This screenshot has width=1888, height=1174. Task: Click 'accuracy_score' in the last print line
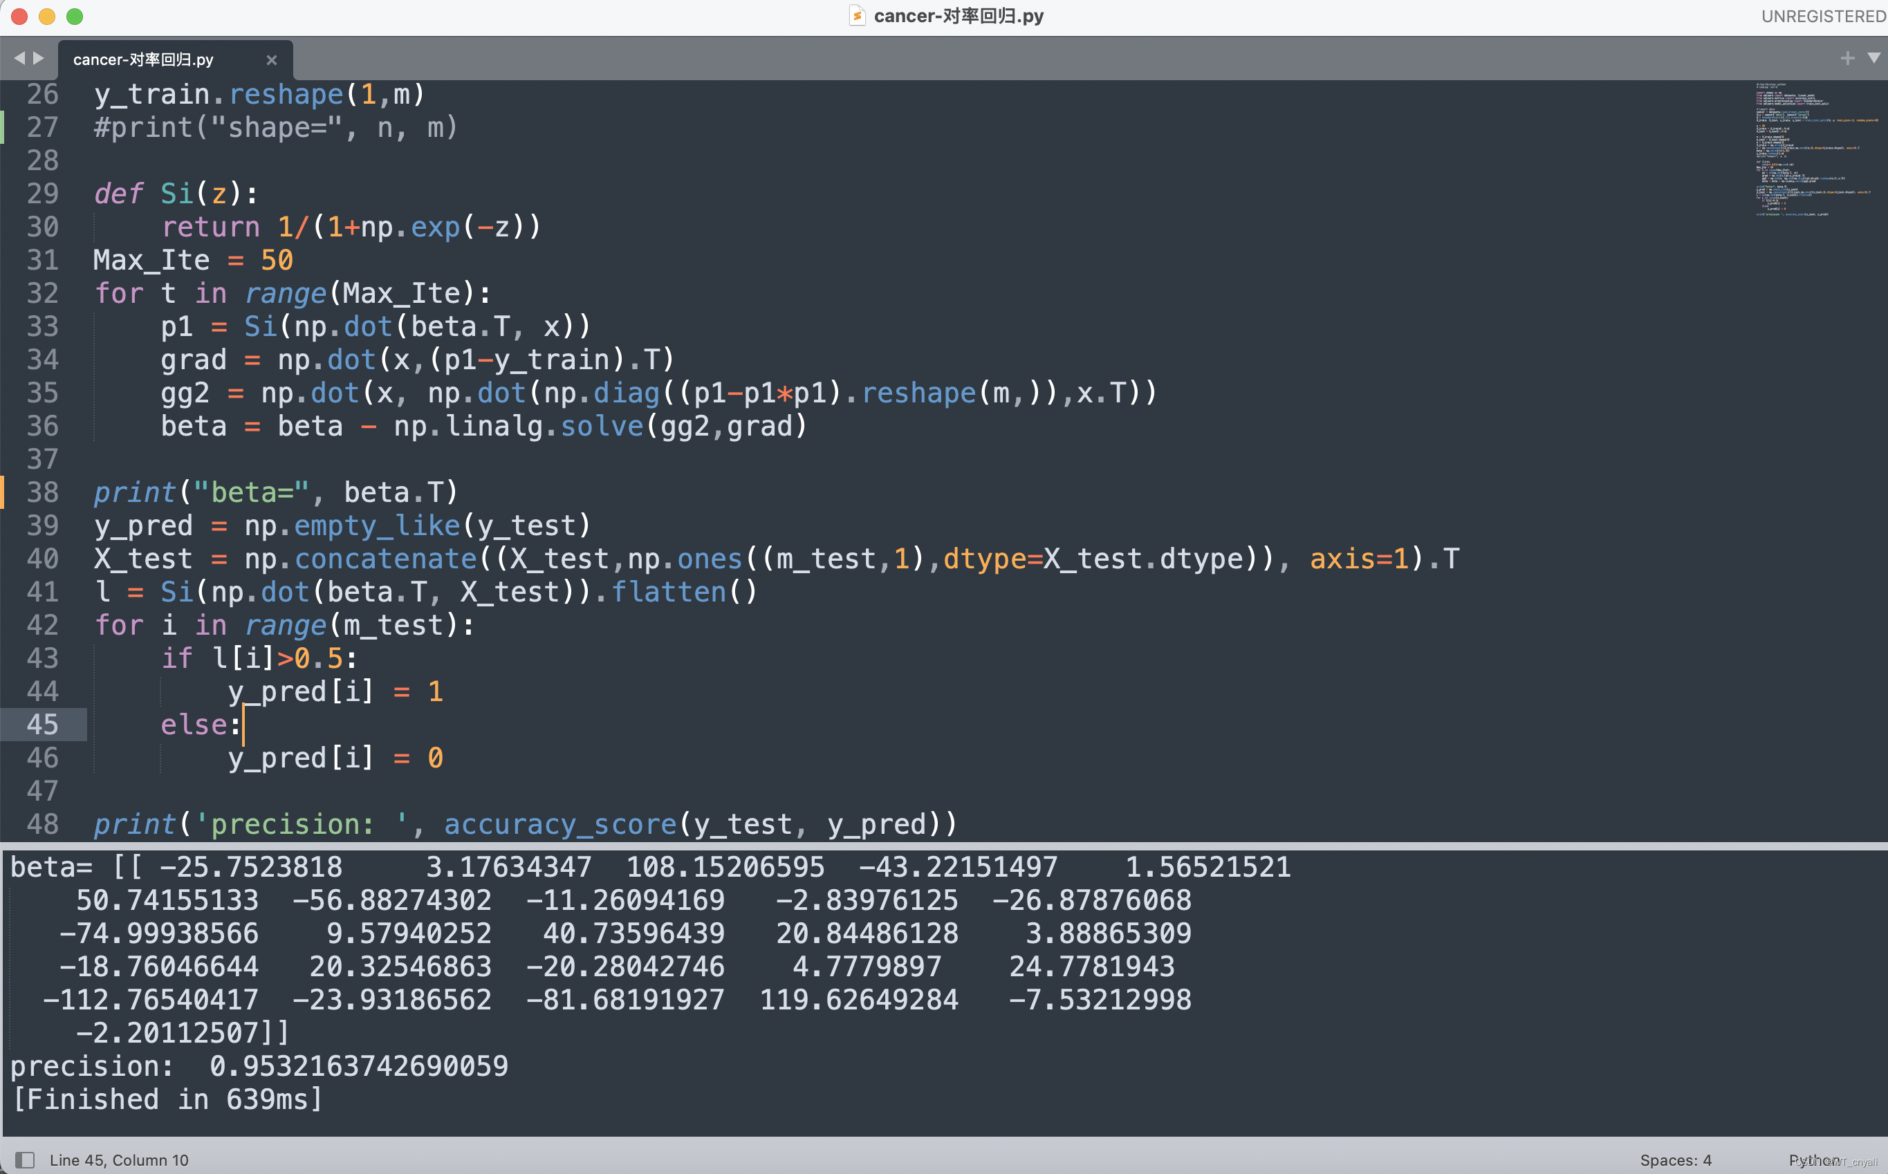tap(560, 825)
